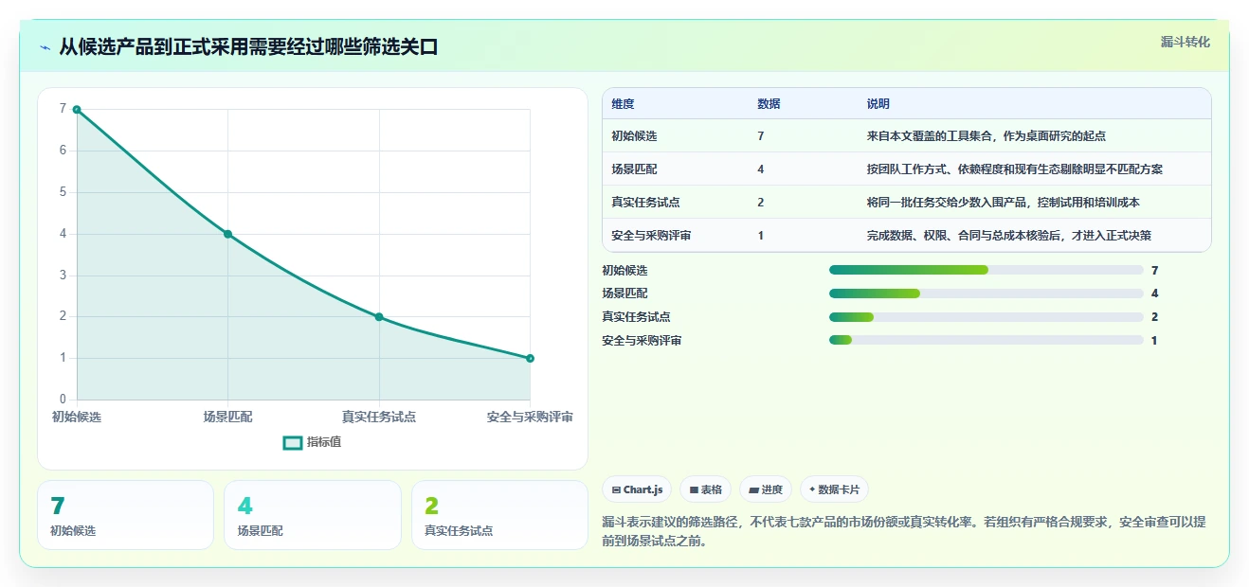Image resolution: width=1249 pixels, height=587 pixels.
Task: Toggle the 指标值 legend item
Action: [313, 442]
